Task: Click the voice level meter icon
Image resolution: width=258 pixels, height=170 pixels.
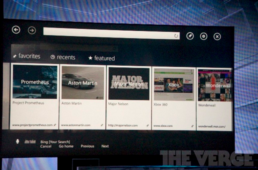Action: 30,141
